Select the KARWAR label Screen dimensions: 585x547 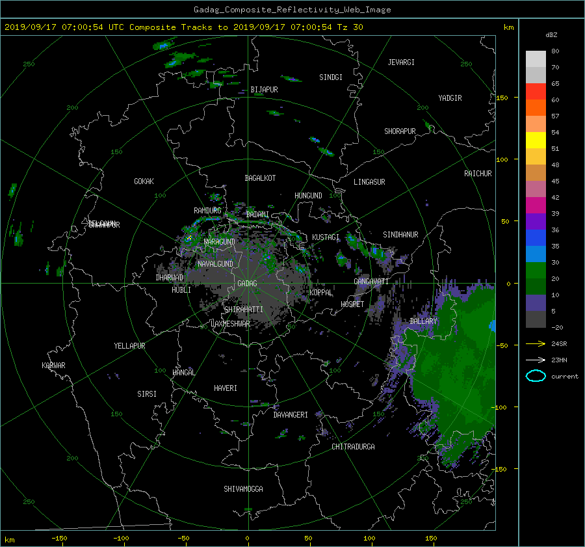(x=53, y=366)
